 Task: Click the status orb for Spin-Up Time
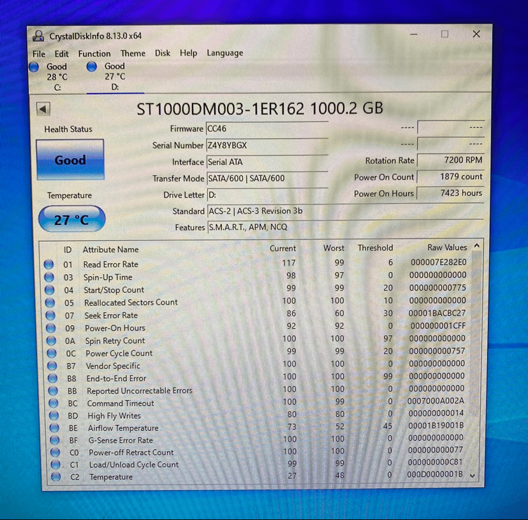[49, 277]
